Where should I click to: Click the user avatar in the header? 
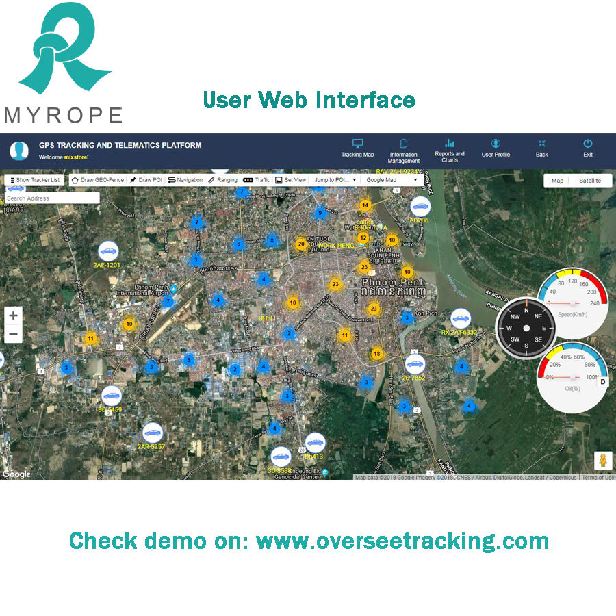[x=19, y=151]
